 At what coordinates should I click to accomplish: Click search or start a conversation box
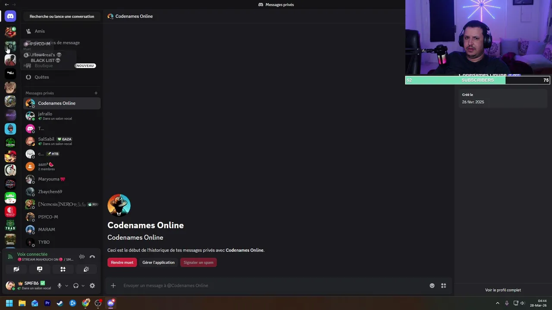(62, 16)
